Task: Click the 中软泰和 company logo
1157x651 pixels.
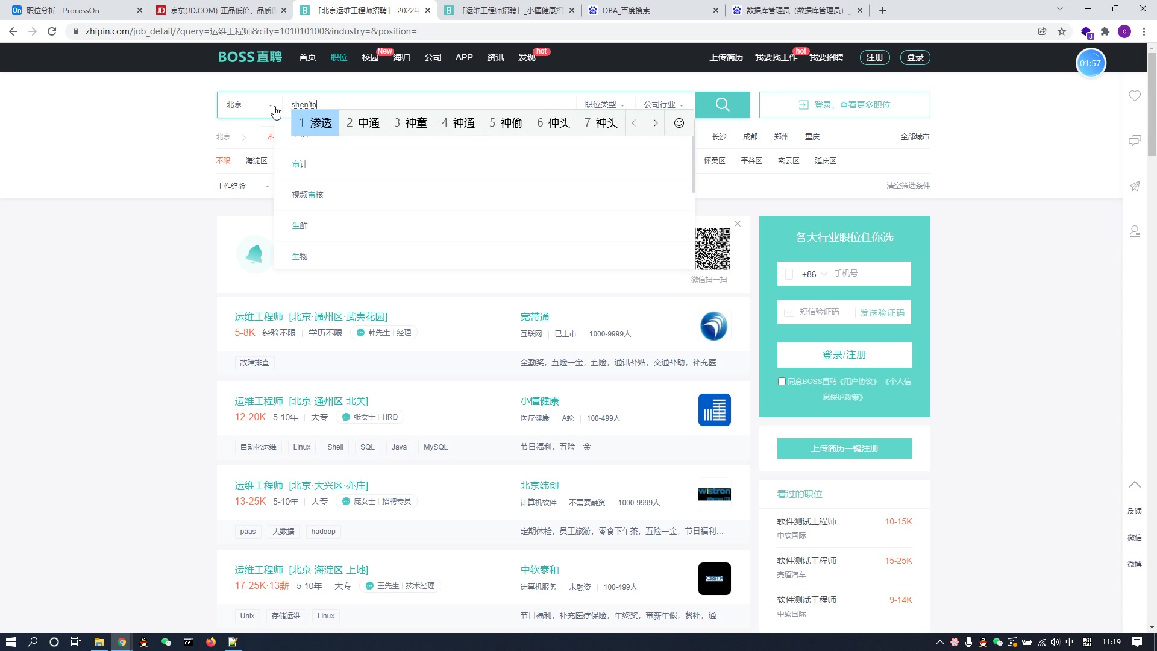Action: point(714,579)
